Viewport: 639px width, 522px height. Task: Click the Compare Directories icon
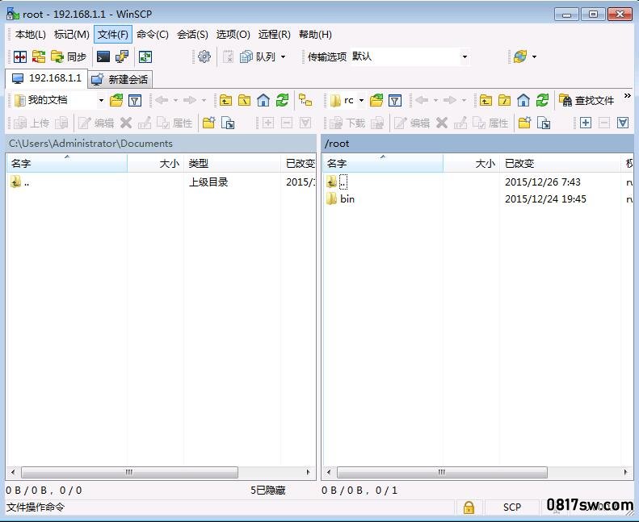[20, 56]
